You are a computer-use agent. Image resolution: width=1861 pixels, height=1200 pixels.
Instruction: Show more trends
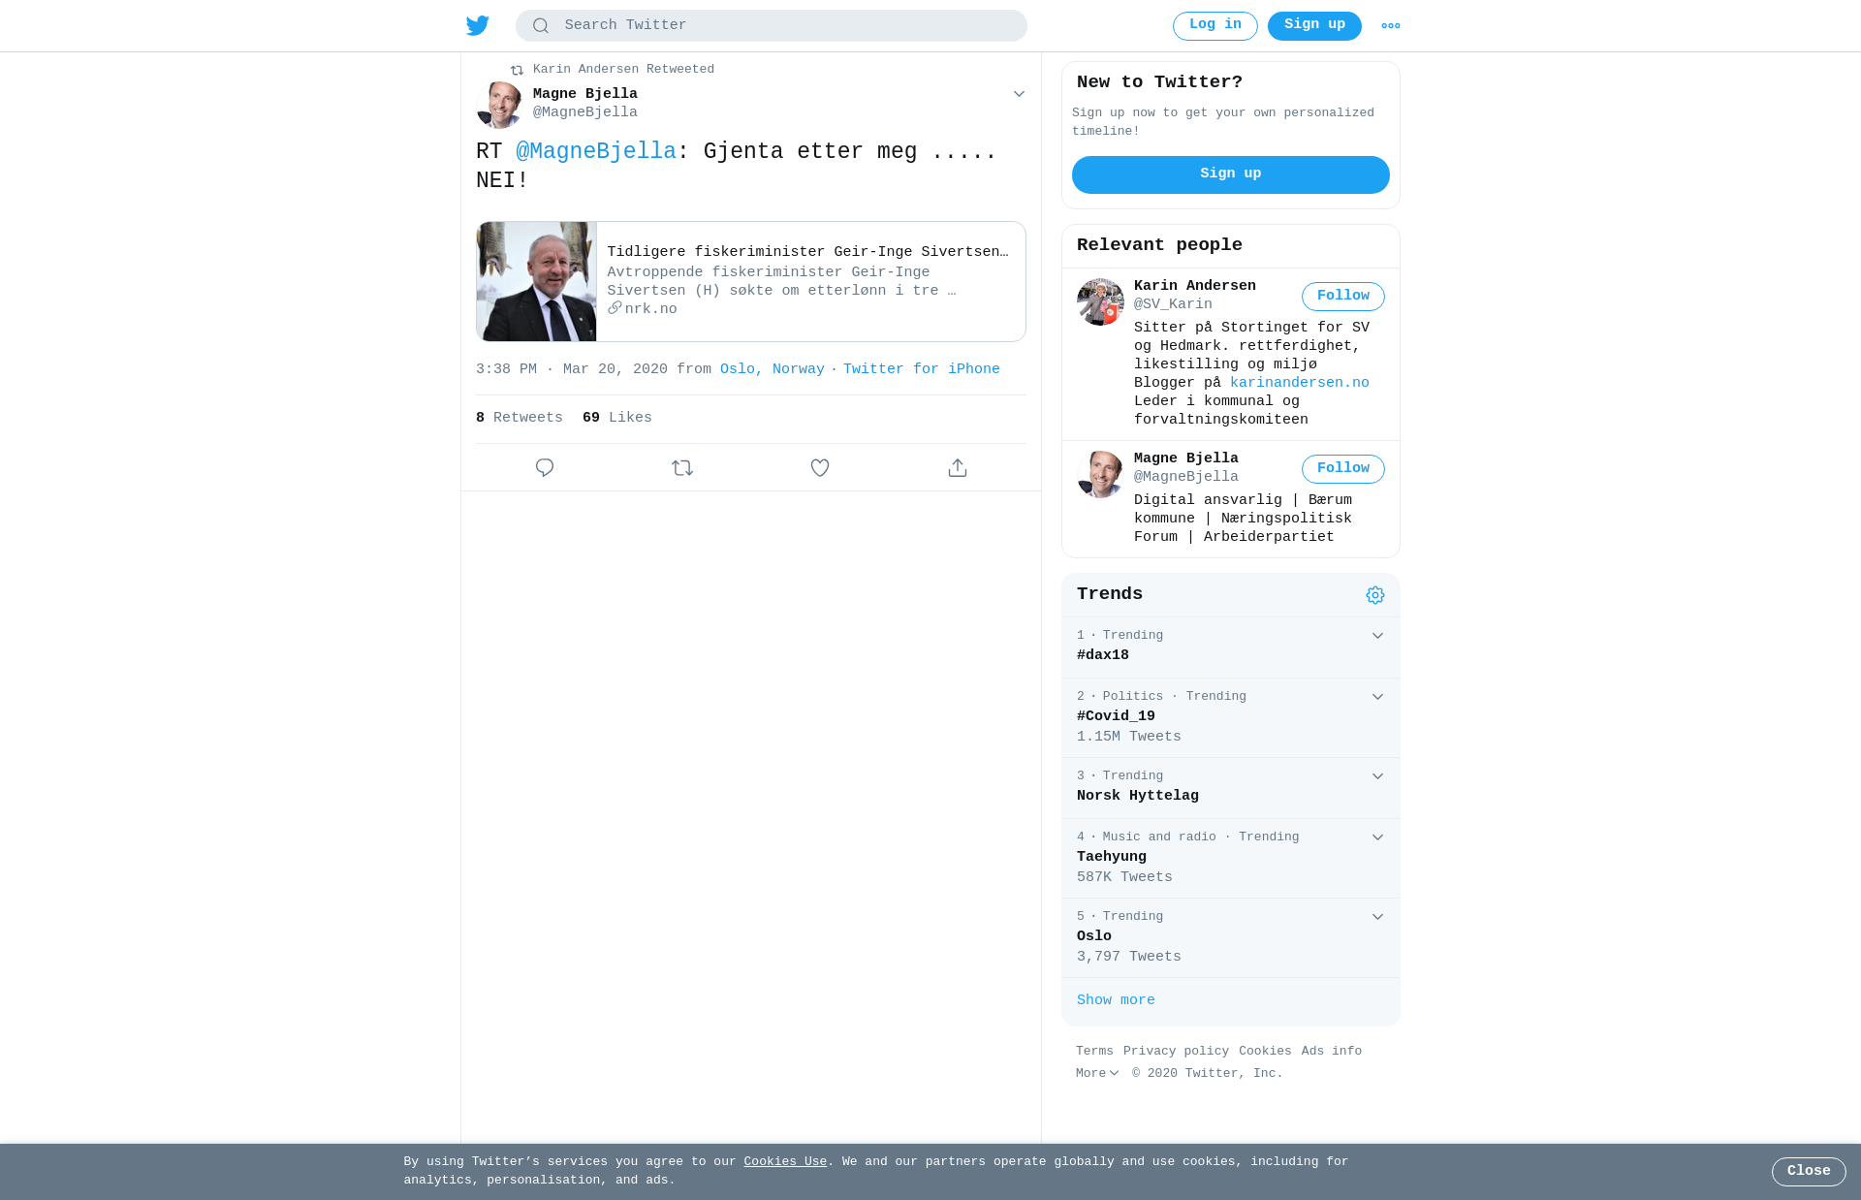tap(1116, 1000)
